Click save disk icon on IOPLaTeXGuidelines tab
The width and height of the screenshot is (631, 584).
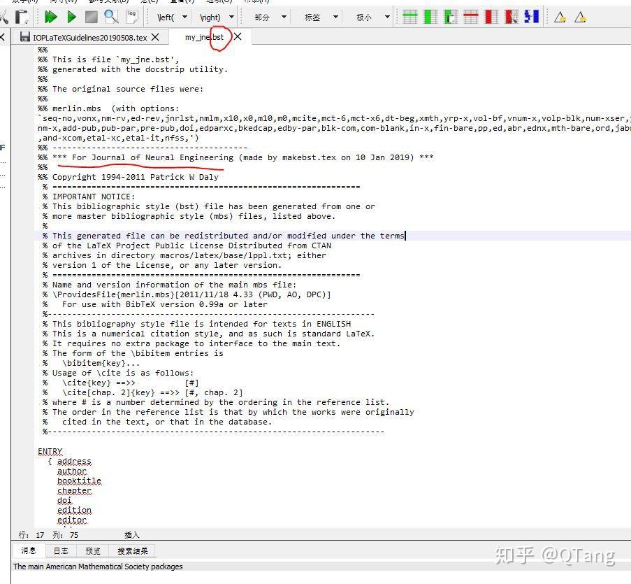point(25,37)
